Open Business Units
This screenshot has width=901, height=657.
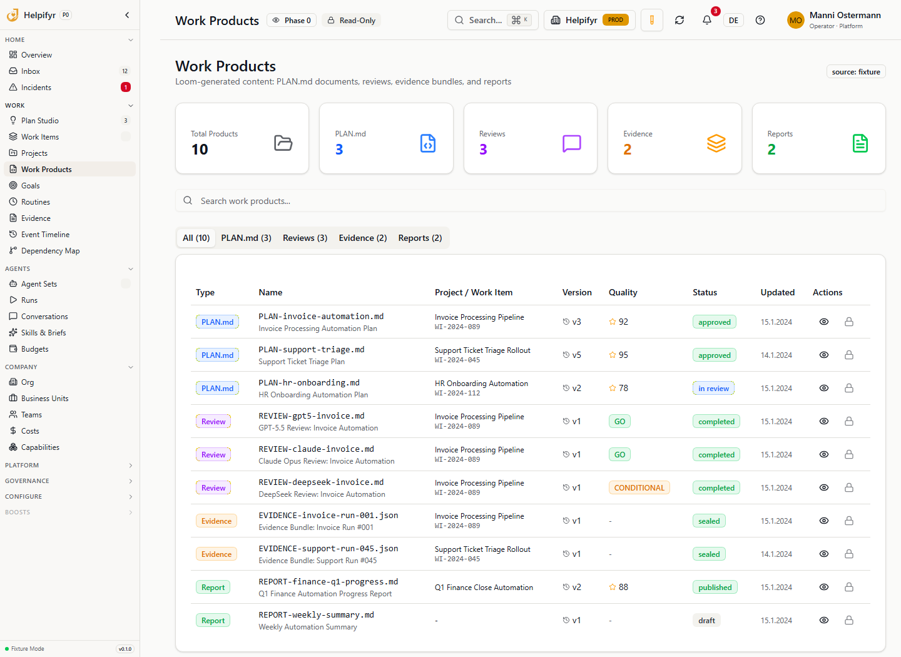click(69, 399)
